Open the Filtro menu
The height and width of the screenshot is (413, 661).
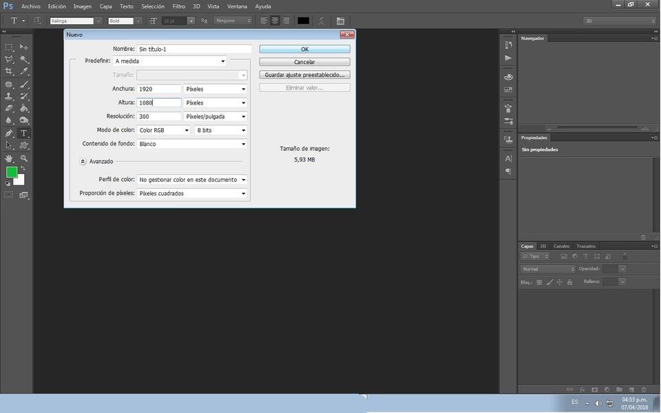[x=179, y=6]
